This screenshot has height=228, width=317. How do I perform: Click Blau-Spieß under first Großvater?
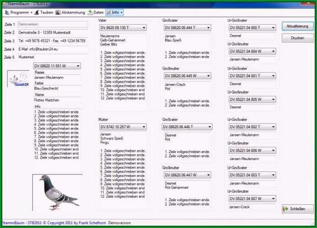pyautogui.click(x=173, y=40)
